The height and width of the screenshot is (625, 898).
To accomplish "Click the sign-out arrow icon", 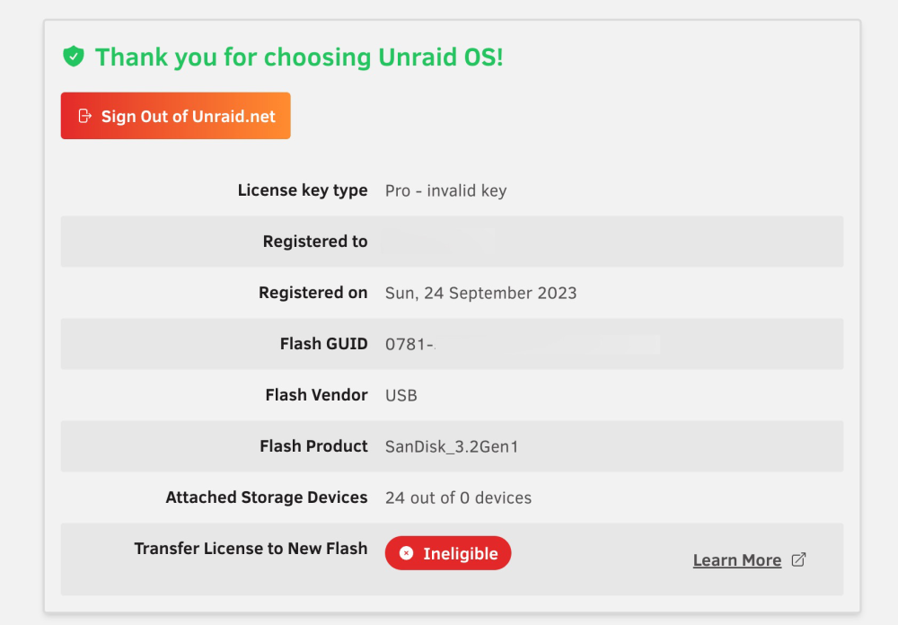I will (84, 117).
